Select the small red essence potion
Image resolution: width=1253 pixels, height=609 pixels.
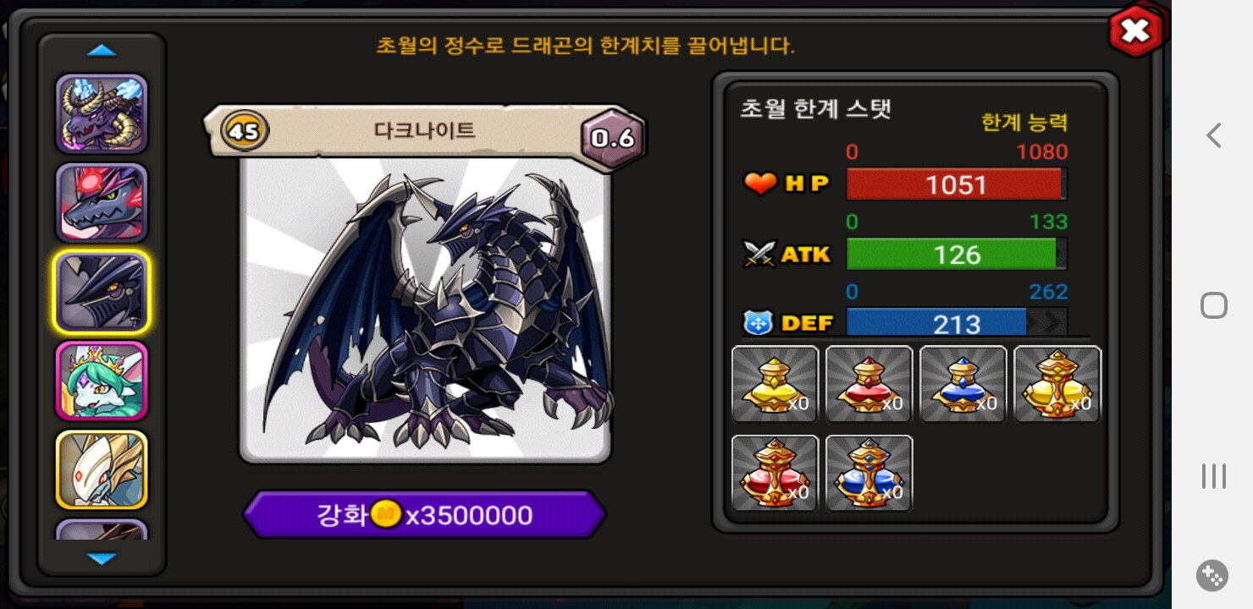point(869,384)
